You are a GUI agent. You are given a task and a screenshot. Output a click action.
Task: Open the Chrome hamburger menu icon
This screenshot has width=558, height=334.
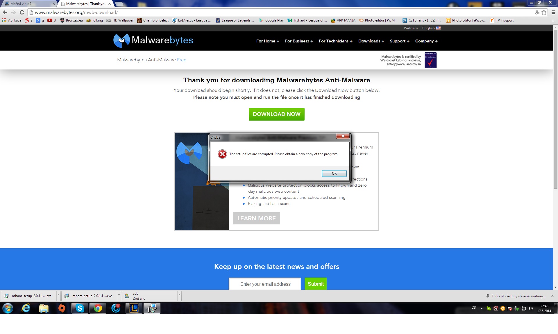coord(553,12)
